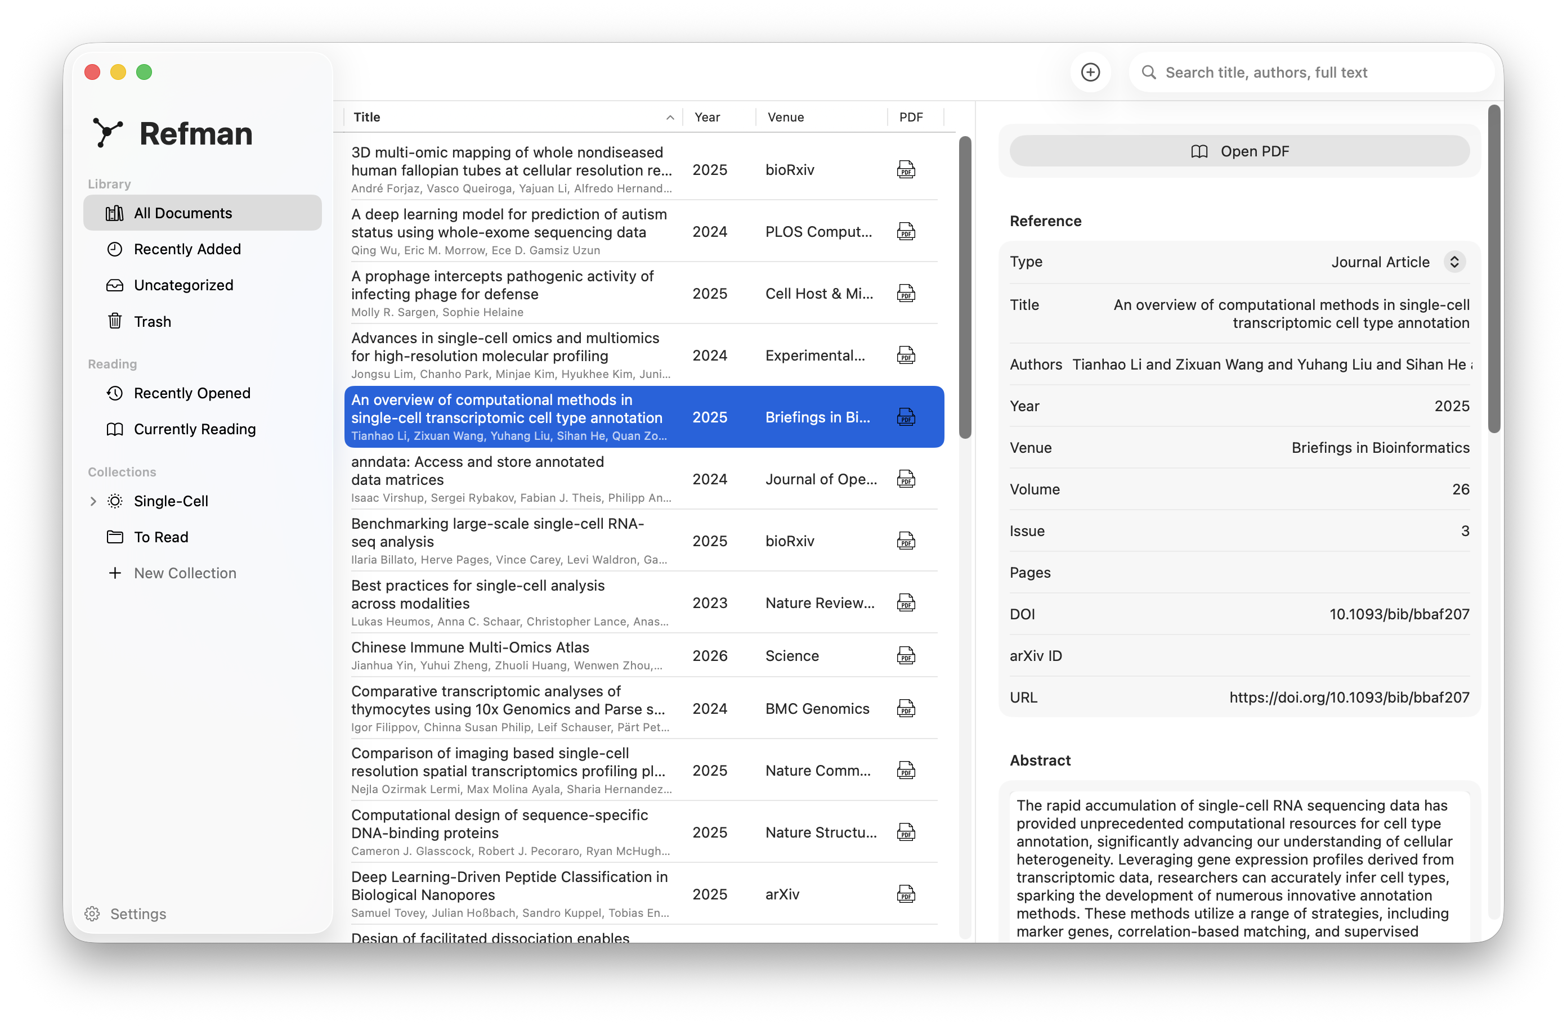The height and width of the screenshot is (1026, 1567).
Task: Open PDF icon for BMC Genomics row
Action: 906,709
